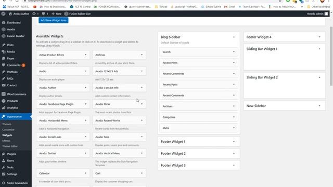The height and width of the screenshot is (187, 333).
Task: Collapse the Sliding Bar Widget 1 area
Action: (x=319, y=49)
